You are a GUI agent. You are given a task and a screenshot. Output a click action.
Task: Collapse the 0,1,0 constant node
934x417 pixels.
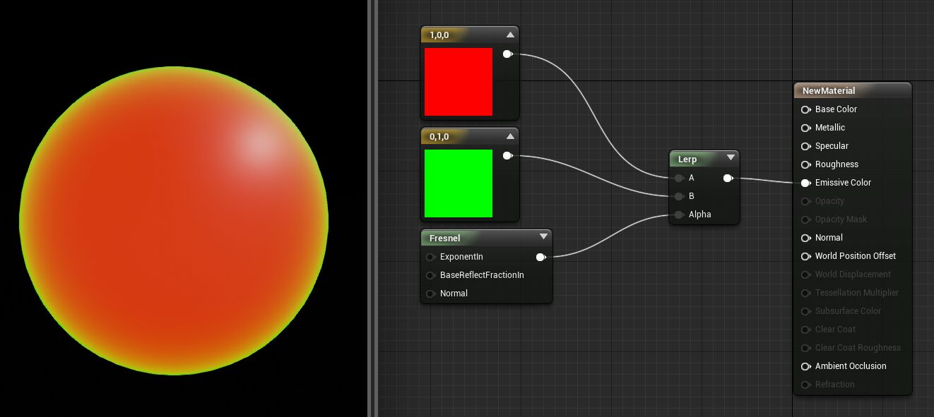[510, 135]
